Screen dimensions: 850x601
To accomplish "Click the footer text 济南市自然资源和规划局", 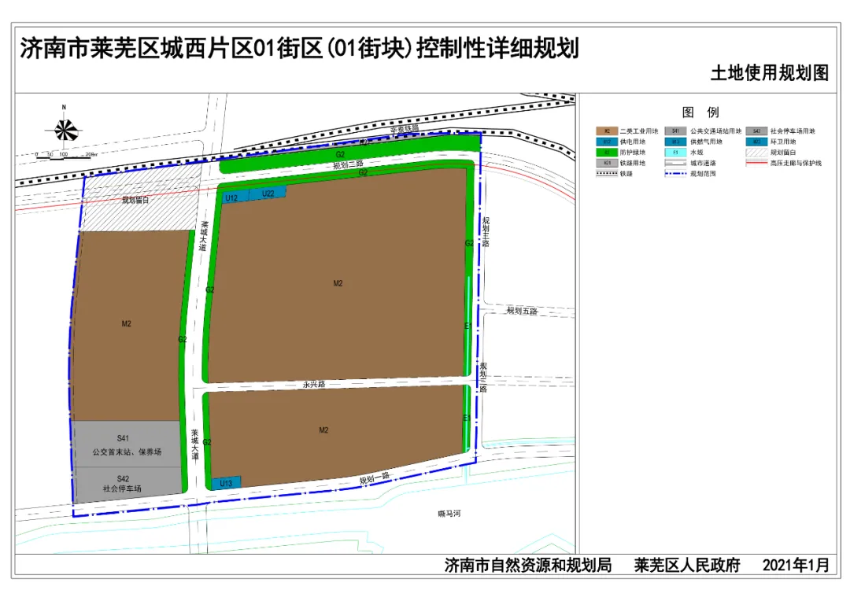I will coord(528,566).
